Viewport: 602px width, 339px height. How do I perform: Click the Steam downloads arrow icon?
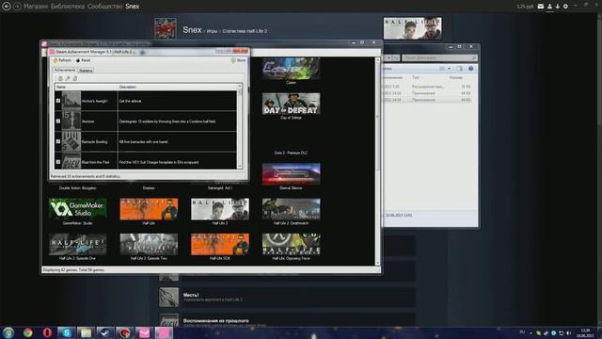point(558,7)
